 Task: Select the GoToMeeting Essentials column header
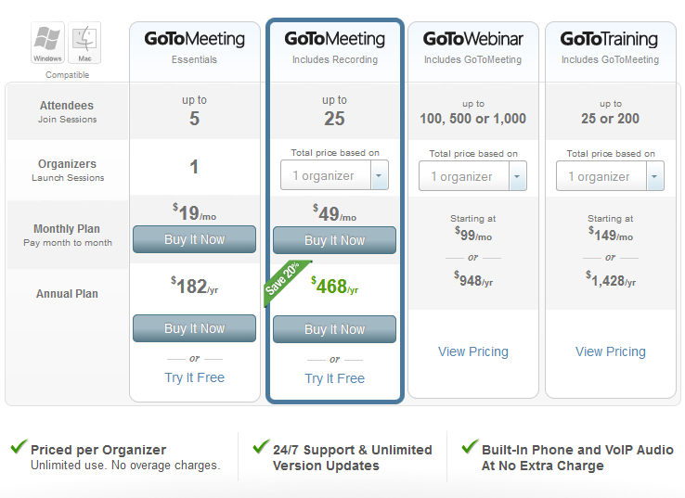(194, 46)
